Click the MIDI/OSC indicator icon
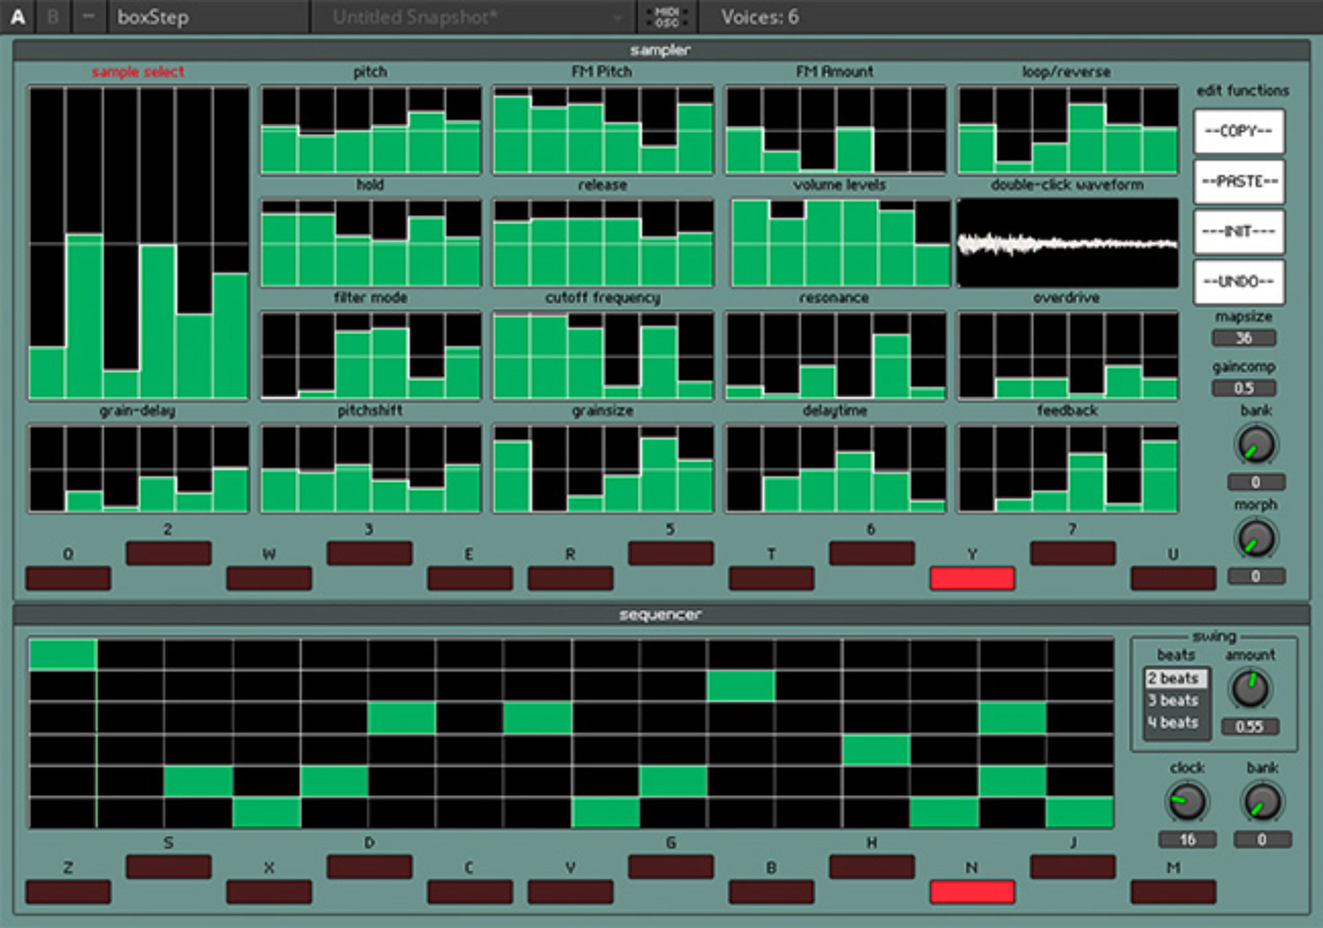Image resolution: width=1323 pixels, height=928 pixels. [666, 17]
